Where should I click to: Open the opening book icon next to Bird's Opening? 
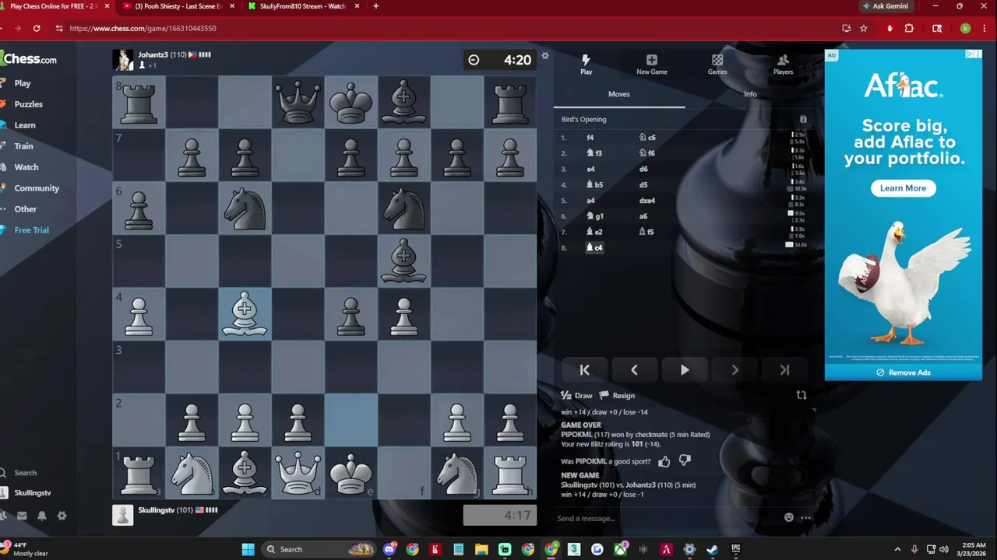coord(803,120)
